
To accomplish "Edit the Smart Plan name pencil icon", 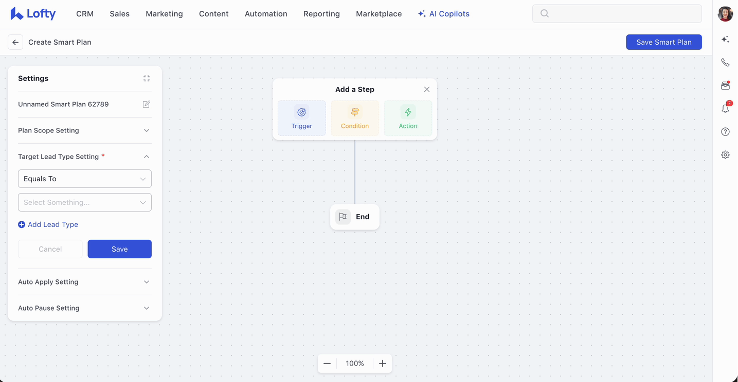I will pyautogui.click(x=147, y=104).
